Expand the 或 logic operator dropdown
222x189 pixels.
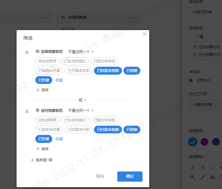click(83, 100)
